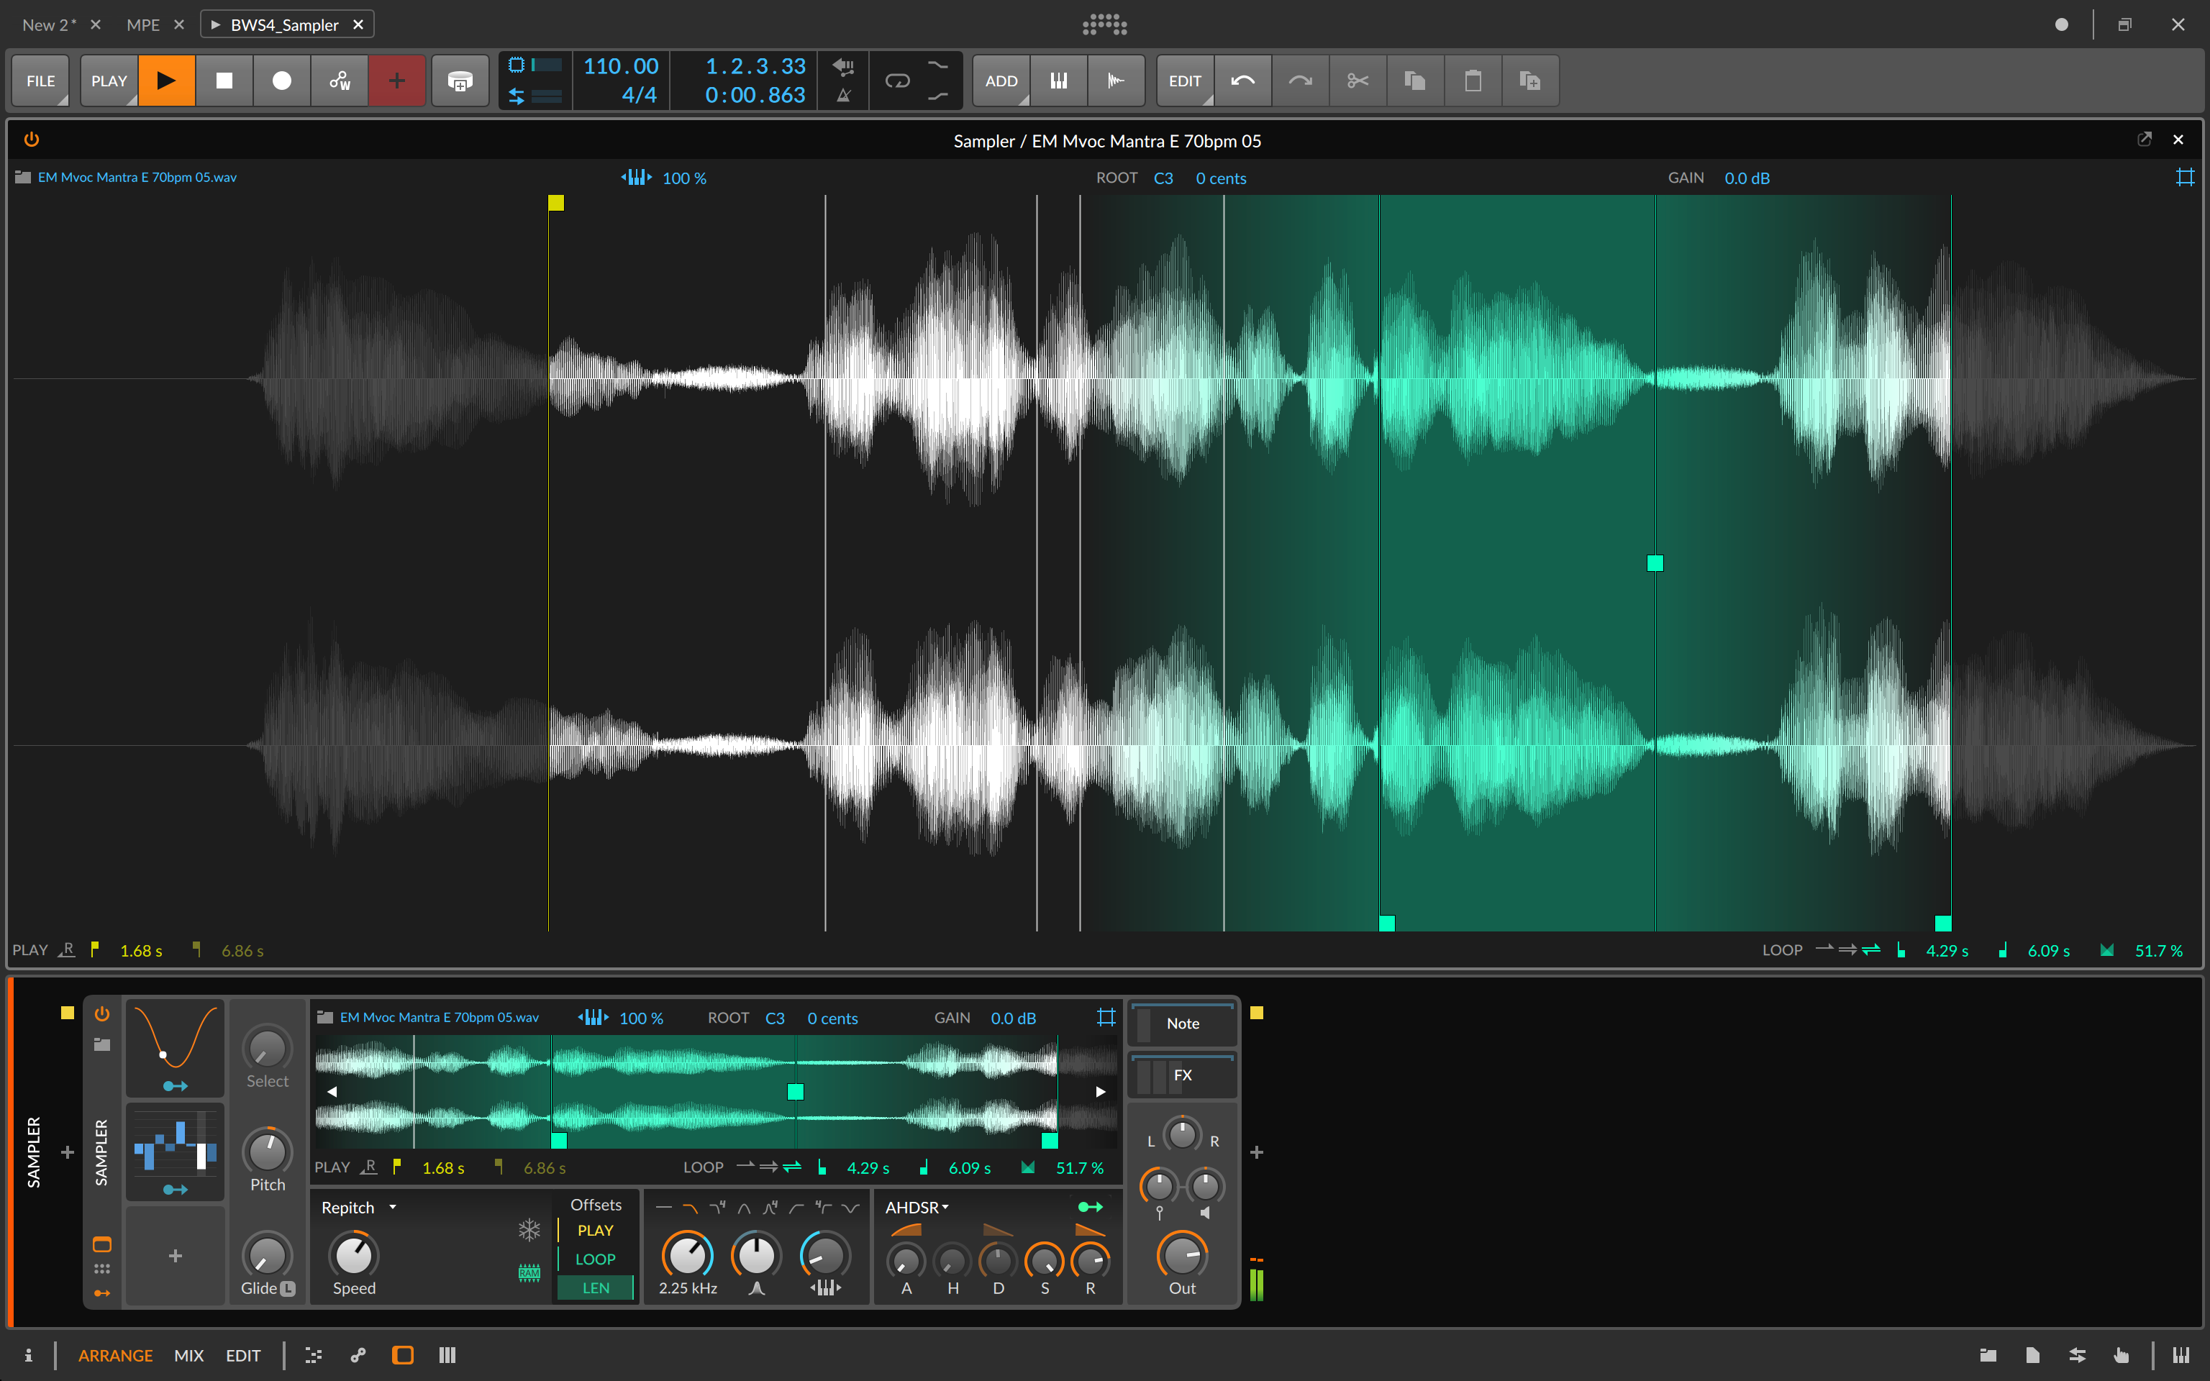This screenshot has width=2210, height=1381.
Task: Click the FX button in sampler panel
Action: pyautogui.click(x=1183, y=1074)
